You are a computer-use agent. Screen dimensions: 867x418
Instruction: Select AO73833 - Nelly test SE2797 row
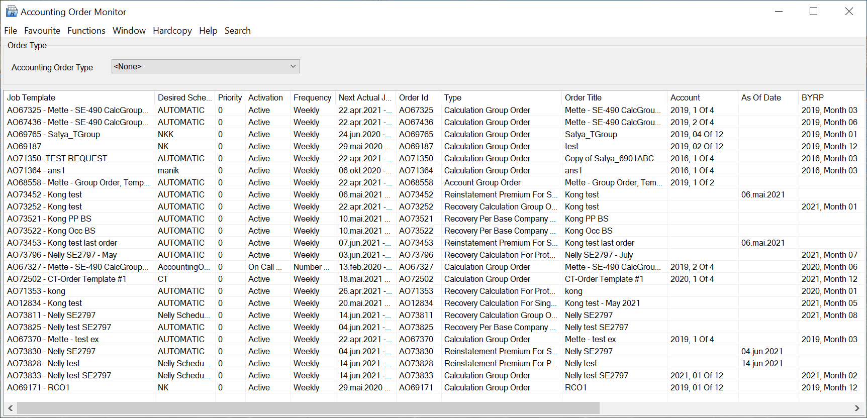(434, 375)
